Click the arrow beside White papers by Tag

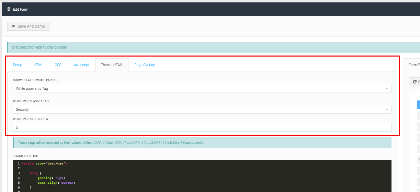387,89
